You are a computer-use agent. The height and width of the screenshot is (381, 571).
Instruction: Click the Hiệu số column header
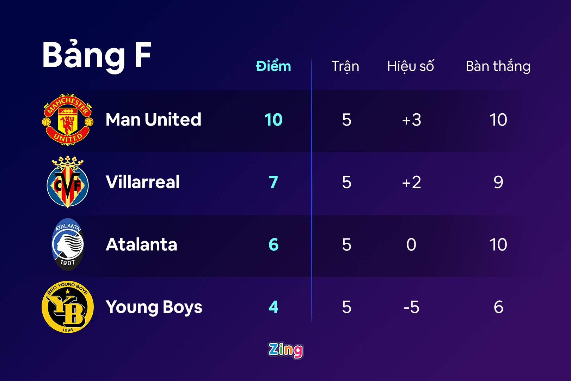pyautogui.click(x=411, y=66)
